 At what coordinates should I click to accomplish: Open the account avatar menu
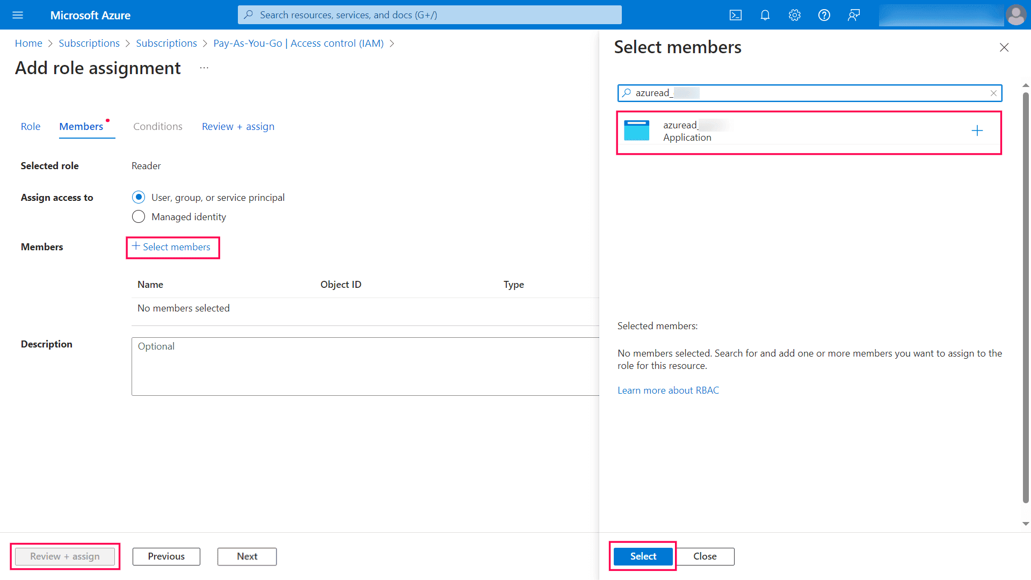(x=1016, y=15)
